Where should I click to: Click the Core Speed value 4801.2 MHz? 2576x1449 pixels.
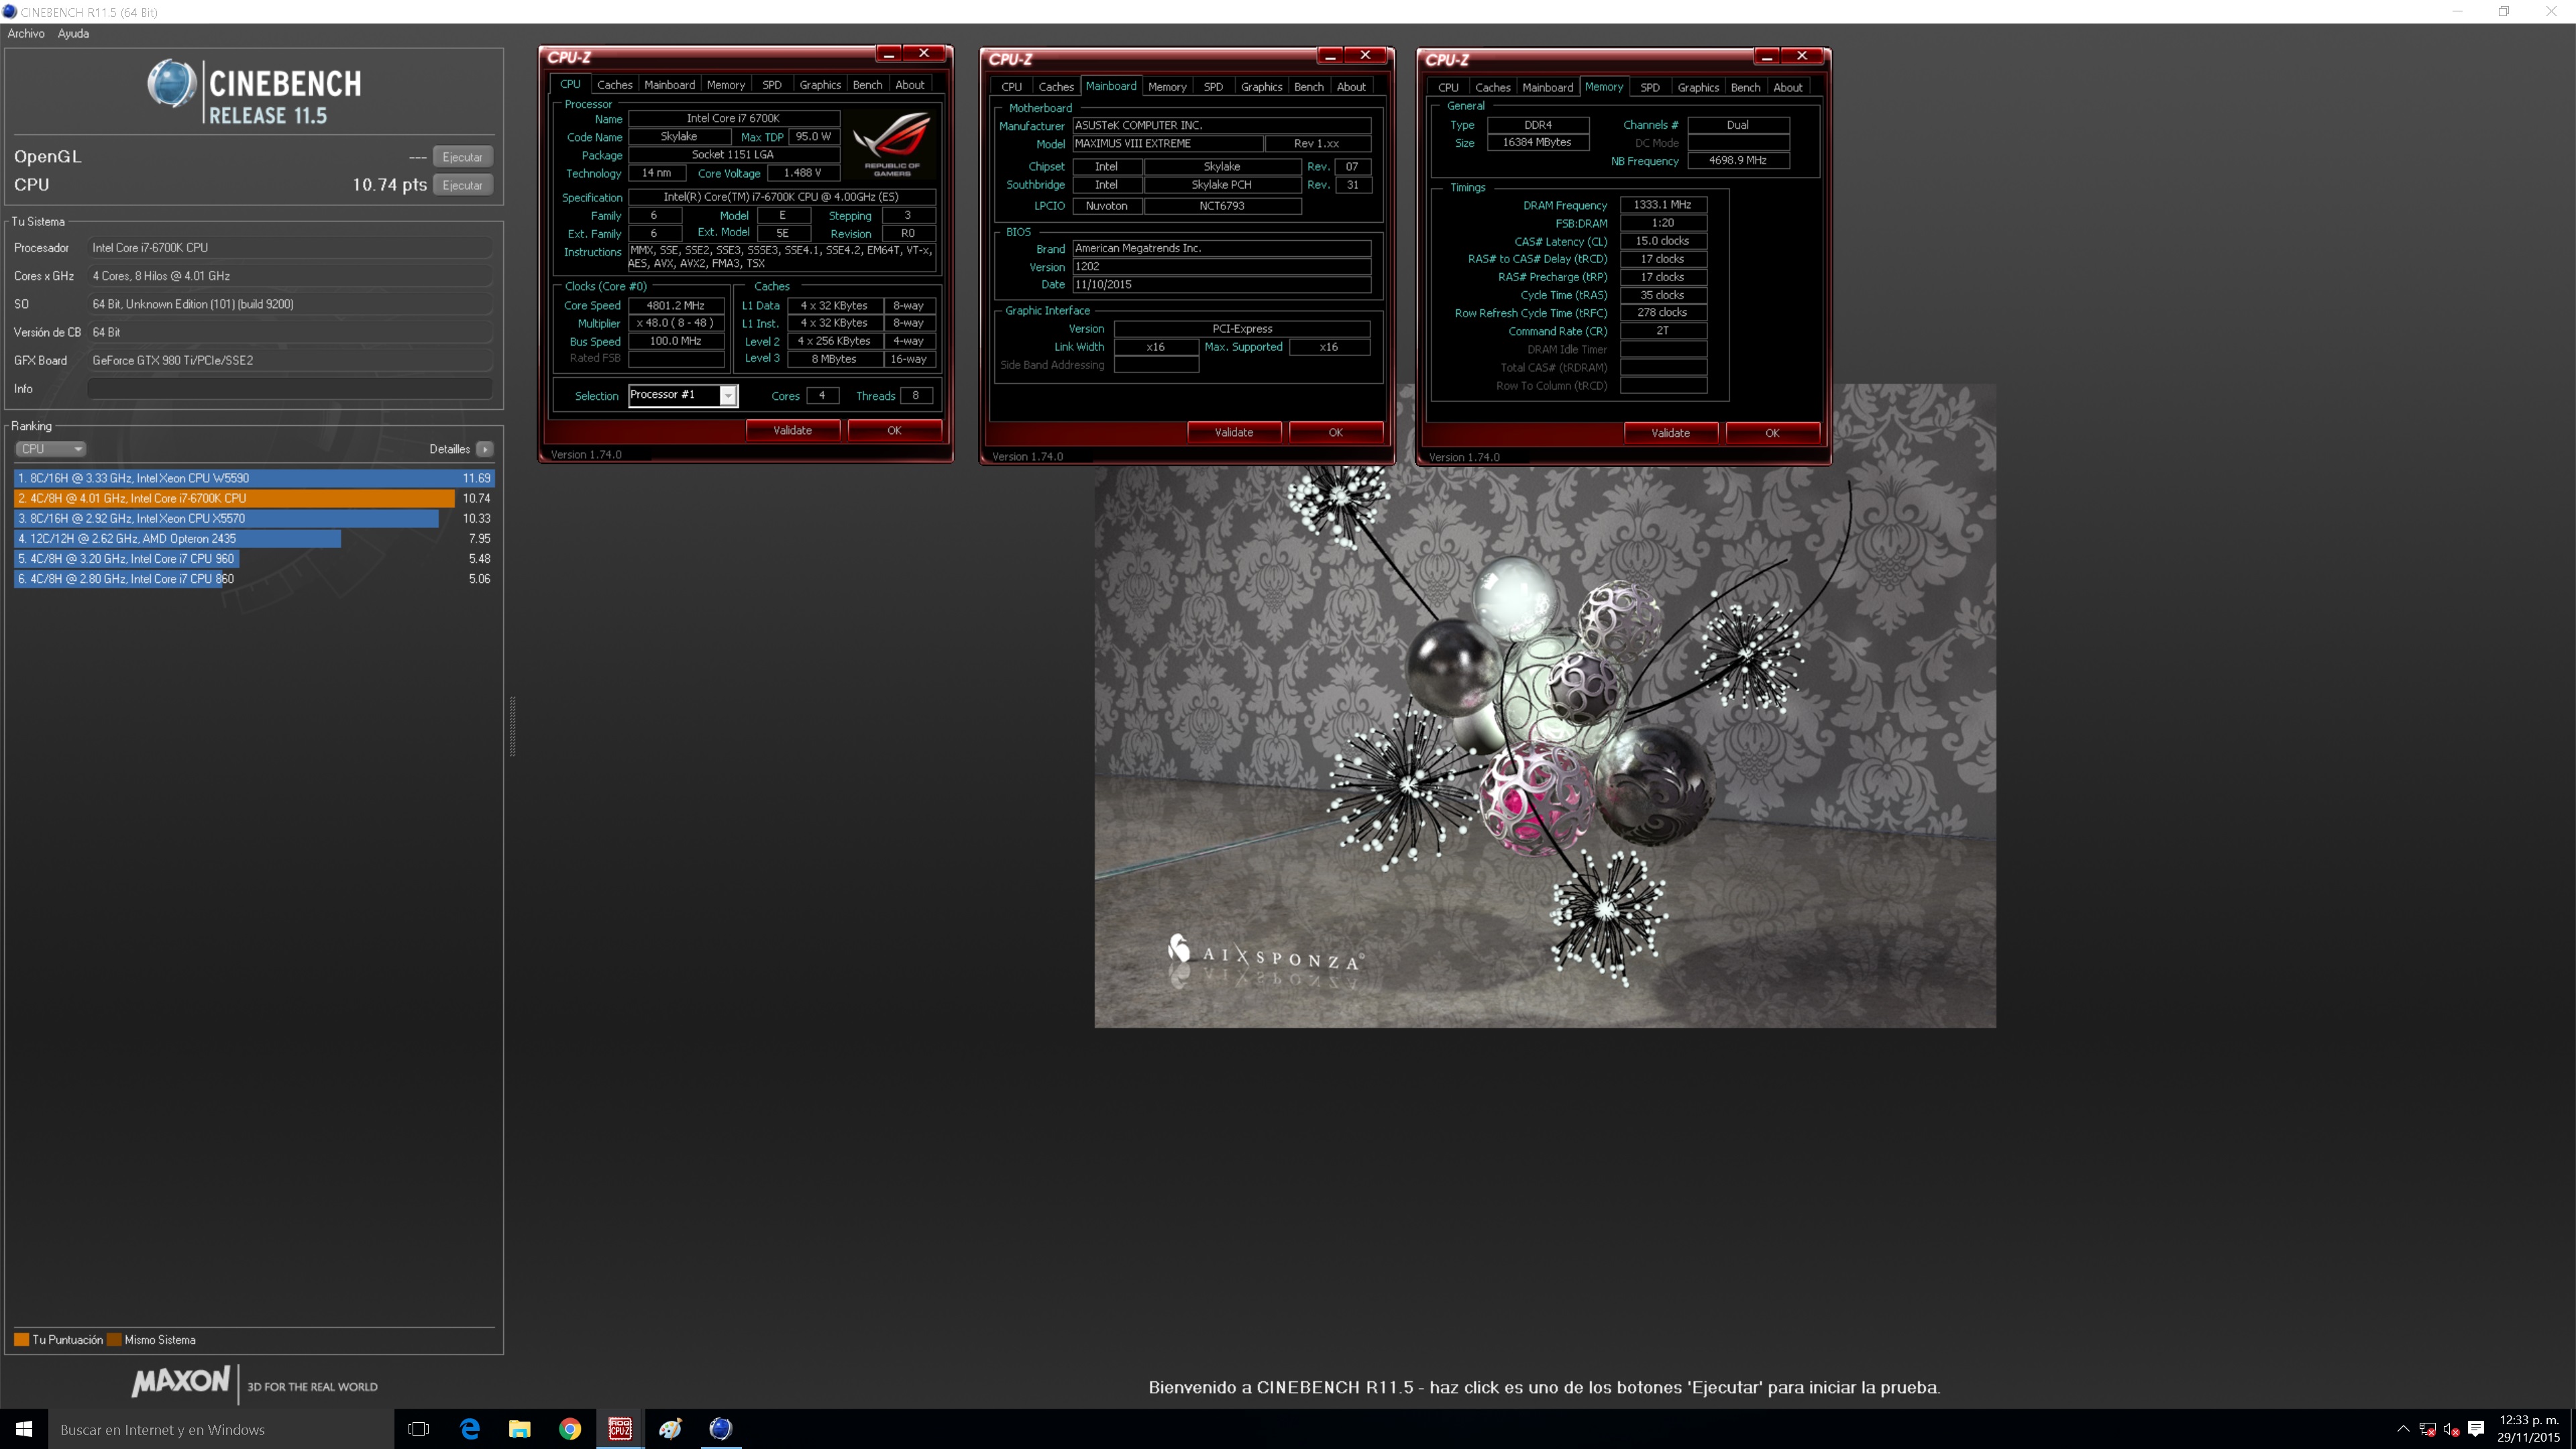676,305
